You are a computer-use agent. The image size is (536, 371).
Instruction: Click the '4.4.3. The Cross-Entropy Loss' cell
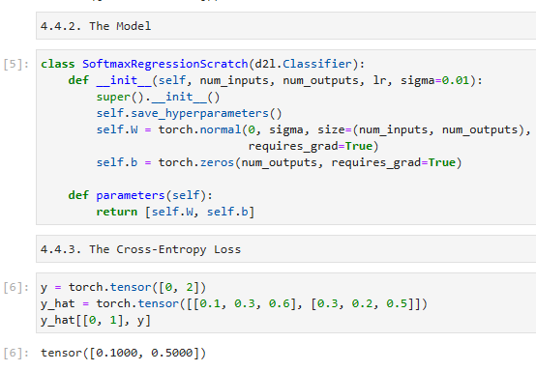click(x=285, y=249)
